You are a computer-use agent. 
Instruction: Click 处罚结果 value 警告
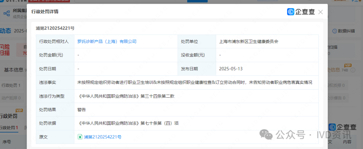81,110
